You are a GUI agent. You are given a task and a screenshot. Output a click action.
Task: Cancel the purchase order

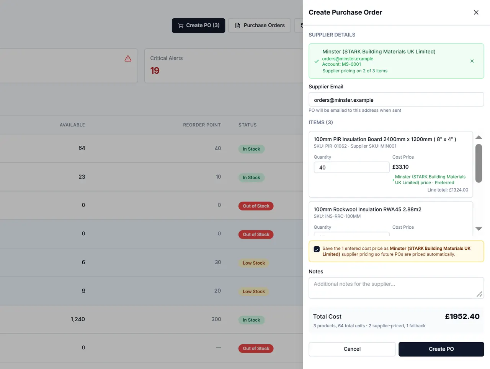[352, 349]
